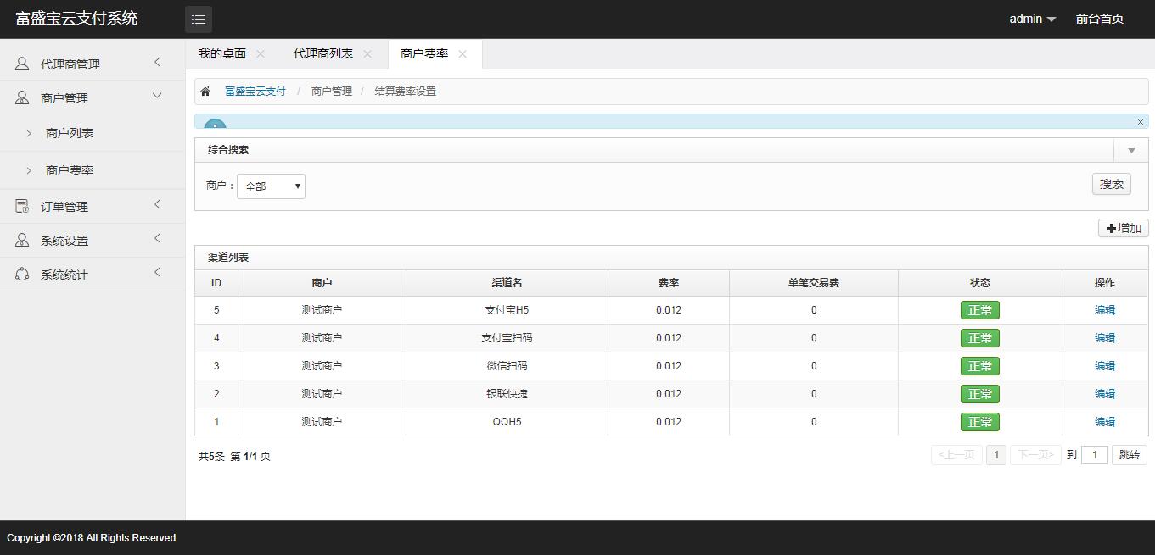Click the 订单管理 order management icon
Viewport: 1155px width, 555px height.
(20, 205)
